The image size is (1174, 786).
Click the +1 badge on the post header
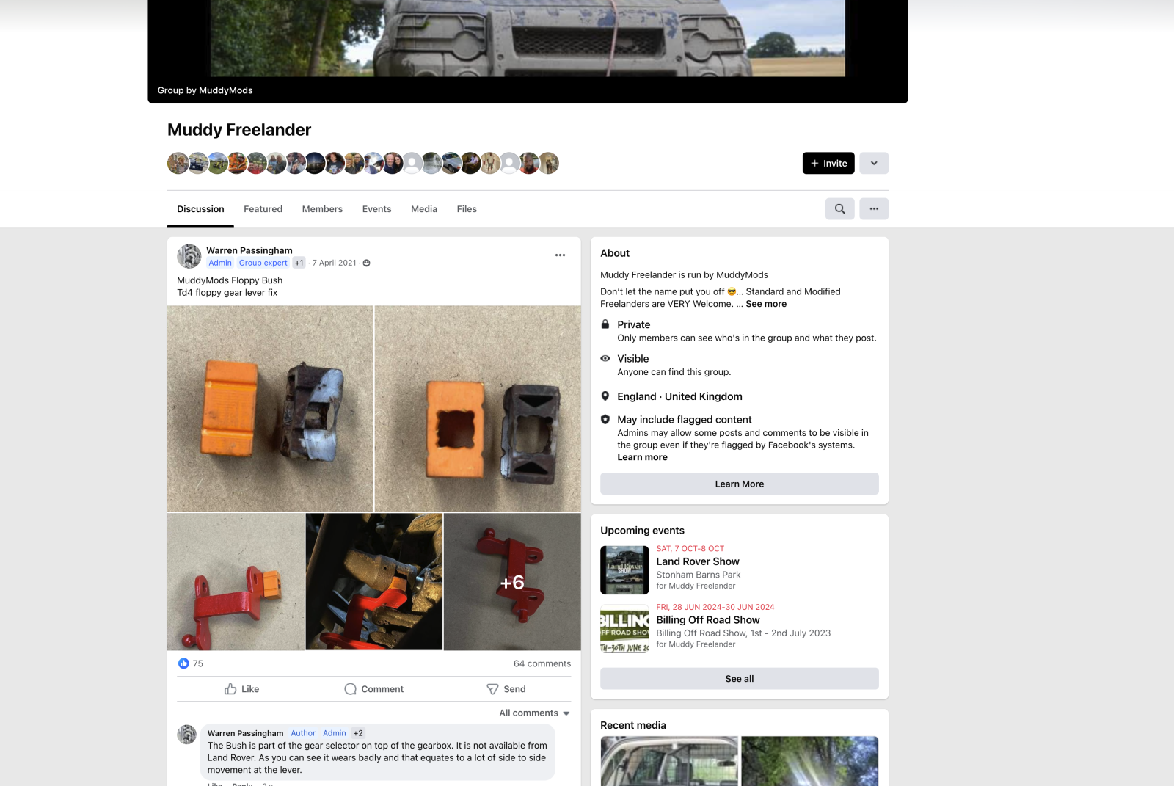coord(299,263)
